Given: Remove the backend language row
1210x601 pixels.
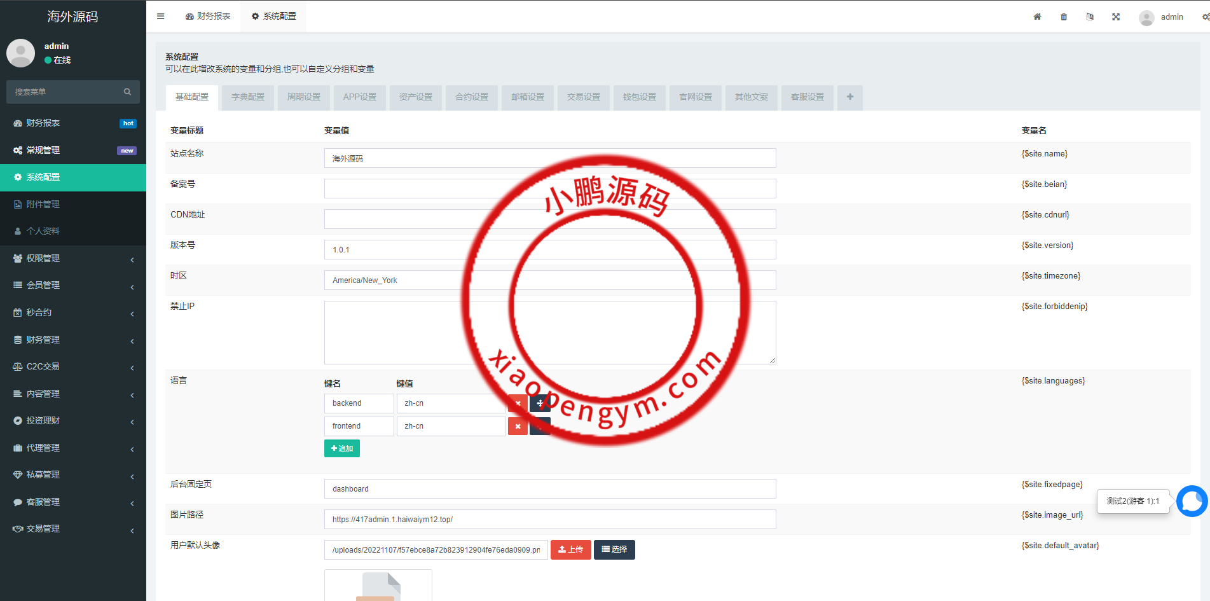Looking at the screenshot, I should click(518, 403).
